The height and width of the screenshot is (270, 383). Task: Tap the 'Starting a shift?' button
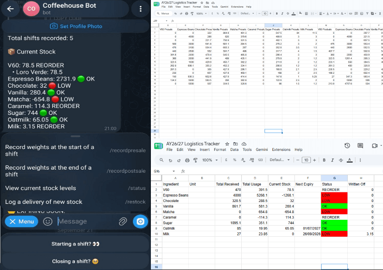75,244
